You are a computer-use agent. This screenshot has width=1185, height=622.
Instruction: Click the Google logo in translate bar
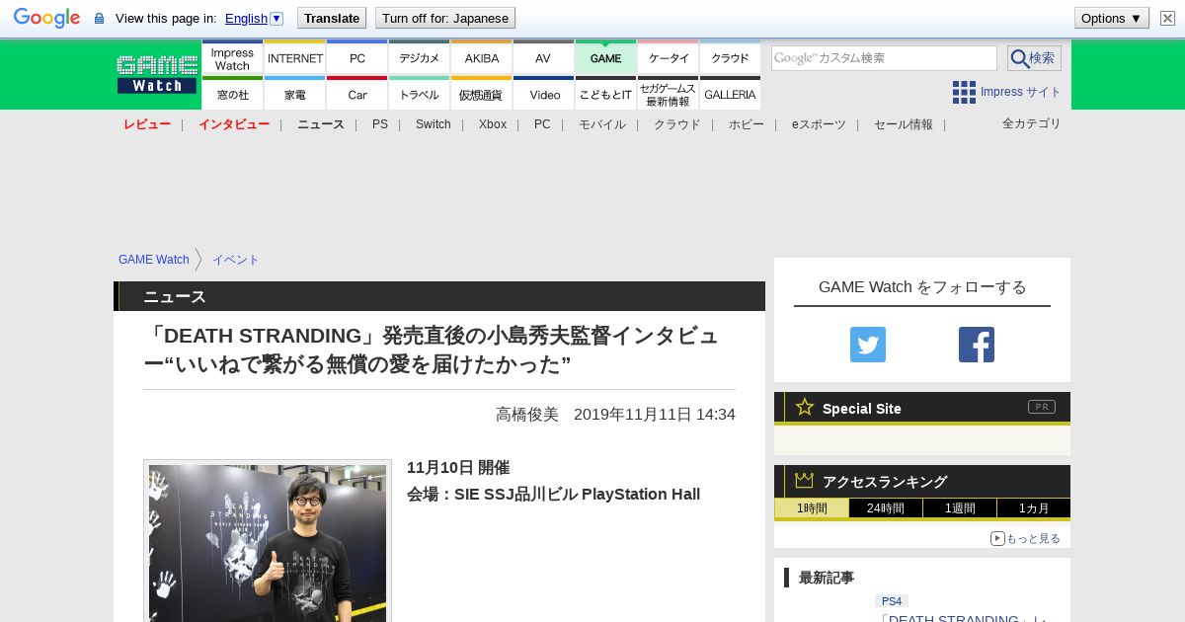point(46,18)
